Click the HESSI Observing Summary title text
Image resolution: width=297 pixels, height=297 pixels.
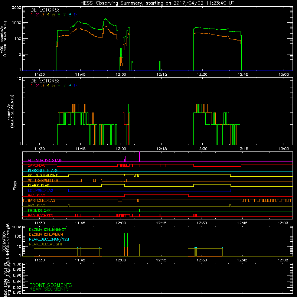point(157,3)
